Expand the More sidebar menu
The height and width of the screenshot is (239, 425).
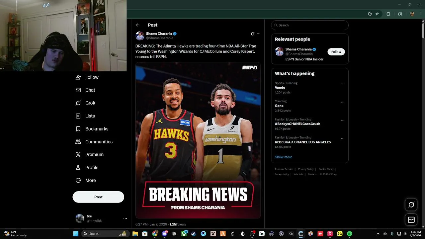coord(86,180)
